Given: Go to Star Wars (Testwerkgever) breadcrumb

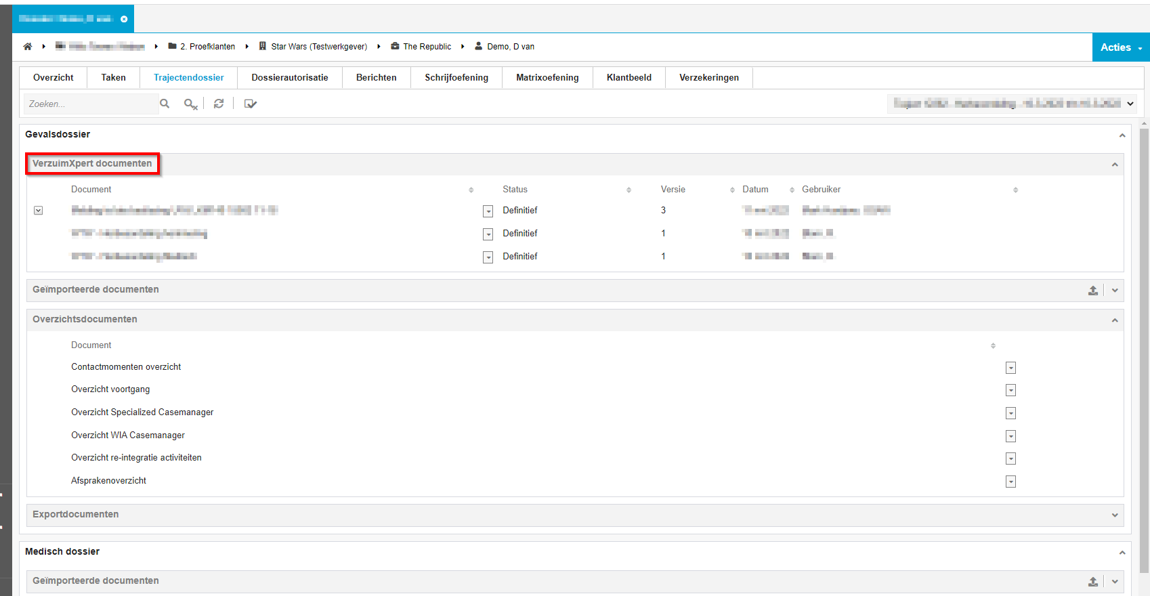Looking at the screenshot, I should coord(318,47).
